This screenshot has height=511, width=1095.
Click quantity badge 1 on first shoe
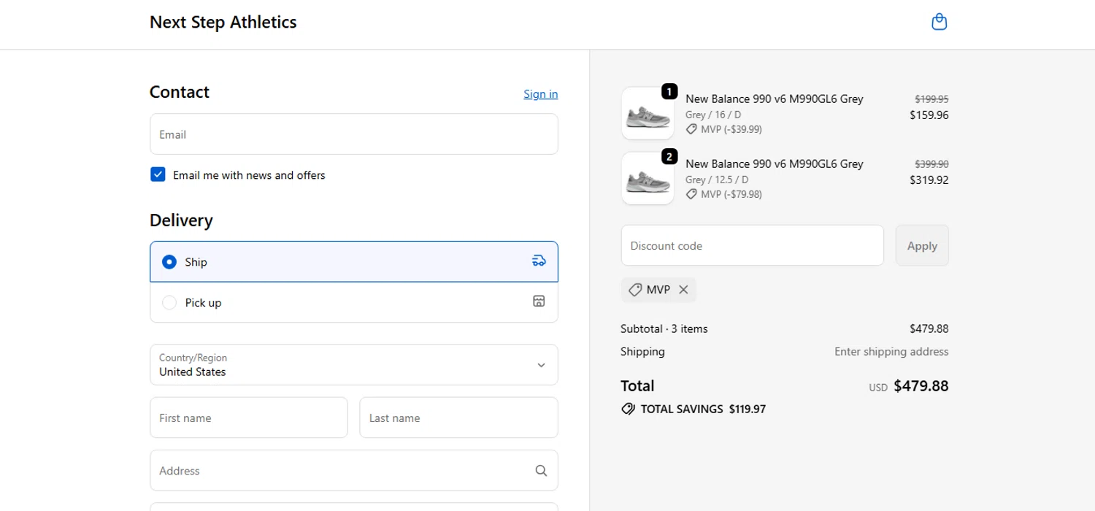point(669,92)
